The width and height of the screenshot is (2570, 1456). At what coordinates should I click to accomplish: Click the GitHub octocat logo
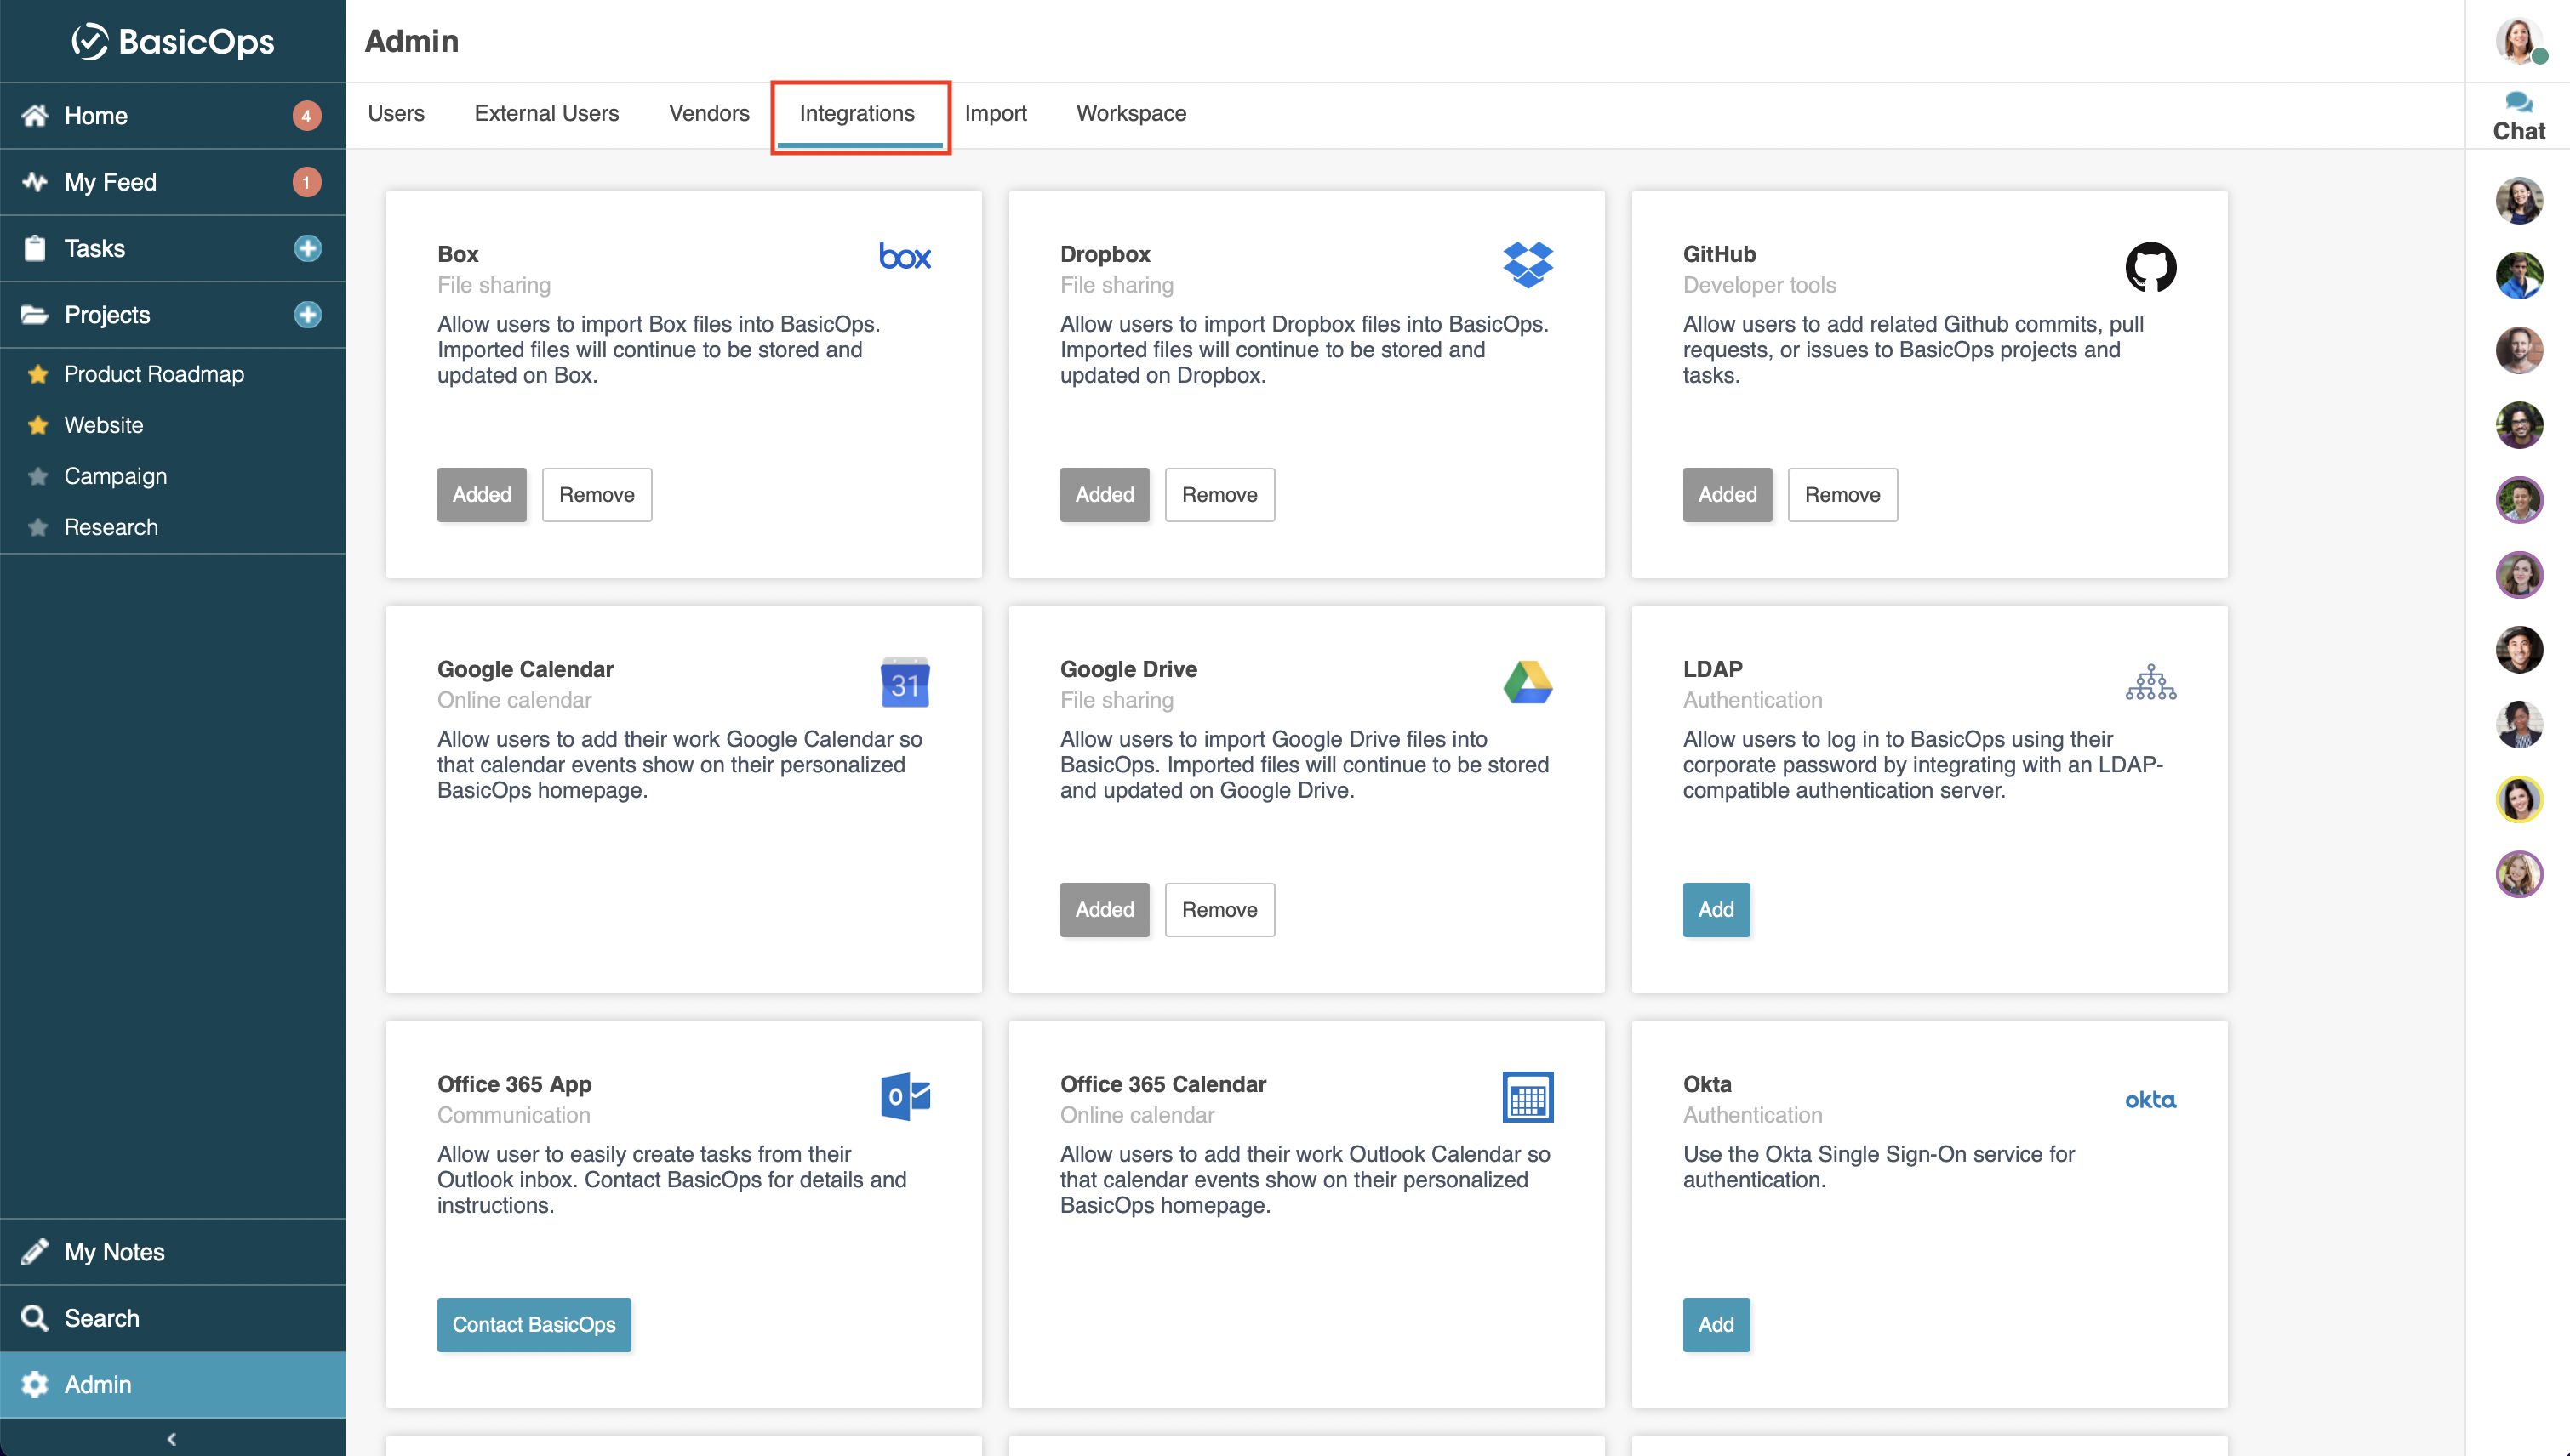coord(2150,267)
